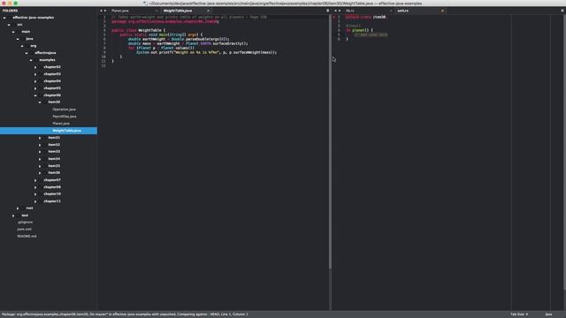Open Operation.java in sidebar
Screen dimensions: 566x318
[64, 110]
